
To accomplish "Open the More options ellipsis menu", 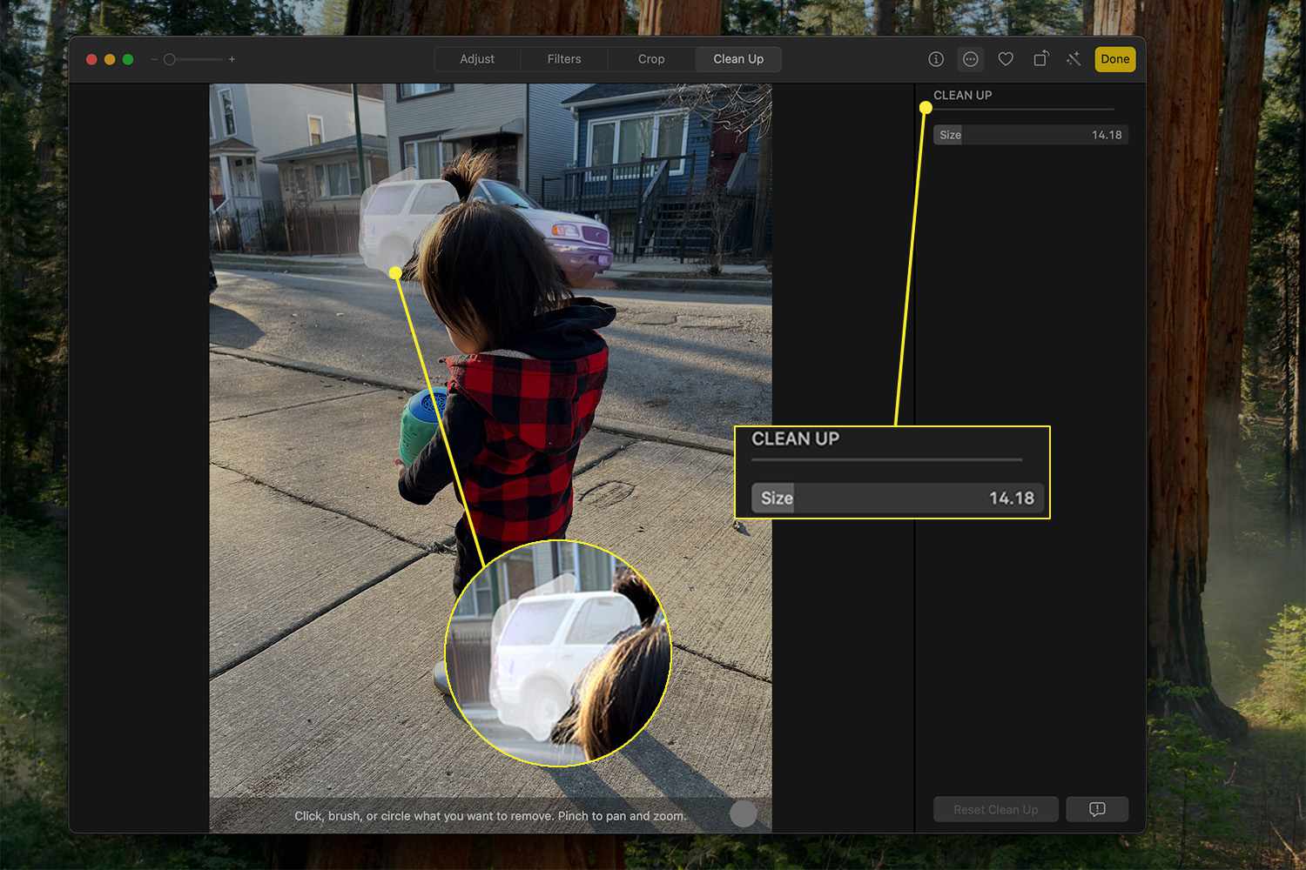I will [970, 59].
